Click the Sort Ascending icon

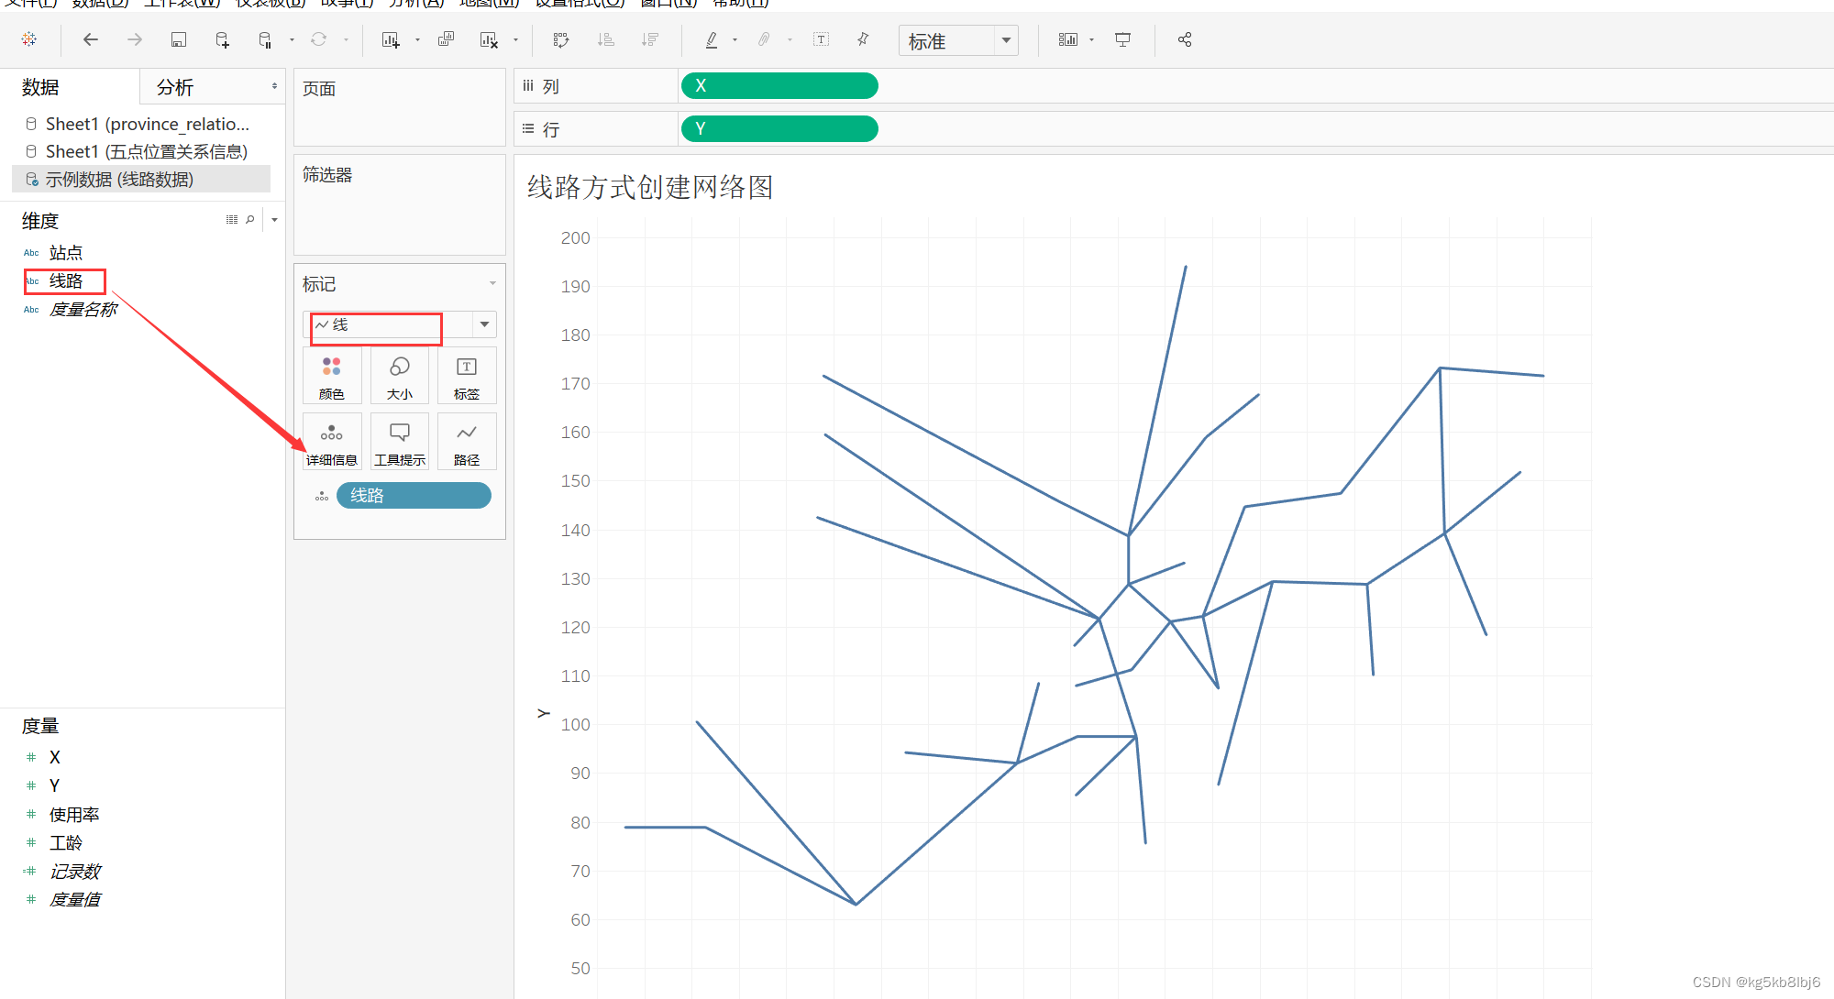point(606,39)
